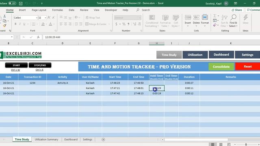
Task: Click Delete cells icon
Action: pos(196,17)
